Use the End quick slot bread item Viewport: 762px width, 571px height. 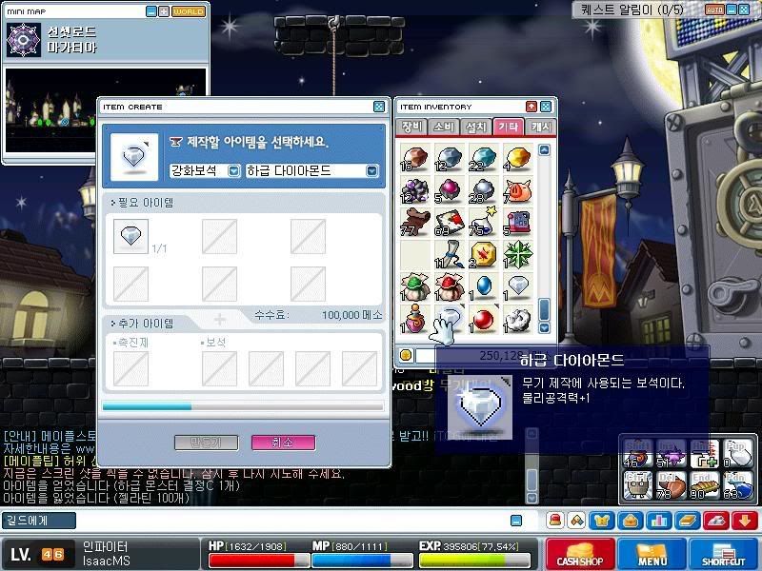click(704, 485)
